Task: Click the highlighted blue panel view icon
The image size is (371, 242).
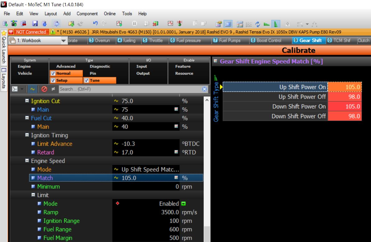Action: 228,24
